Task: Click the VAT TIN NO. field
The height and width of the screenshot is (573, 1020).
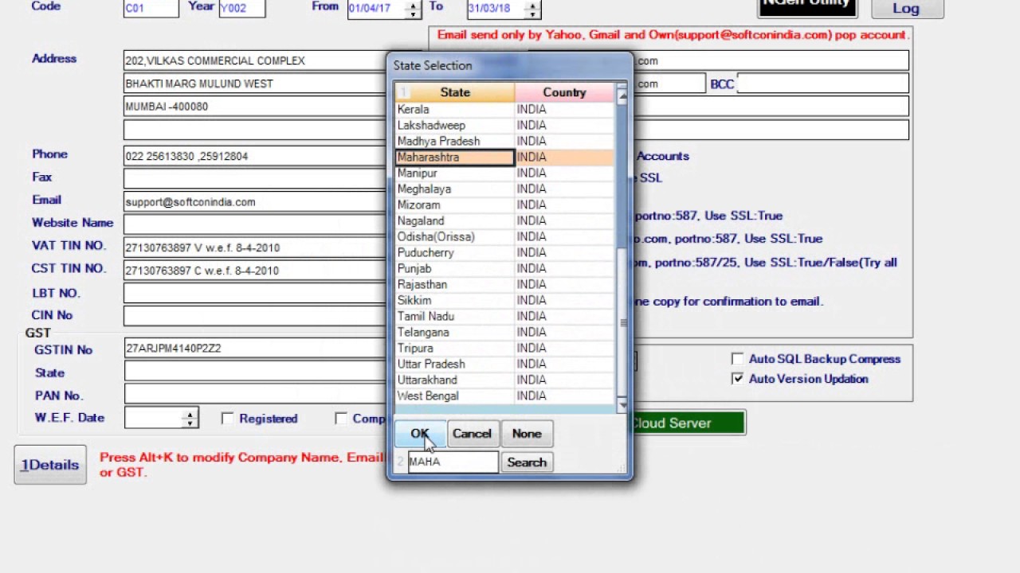Action: [255, 248]
